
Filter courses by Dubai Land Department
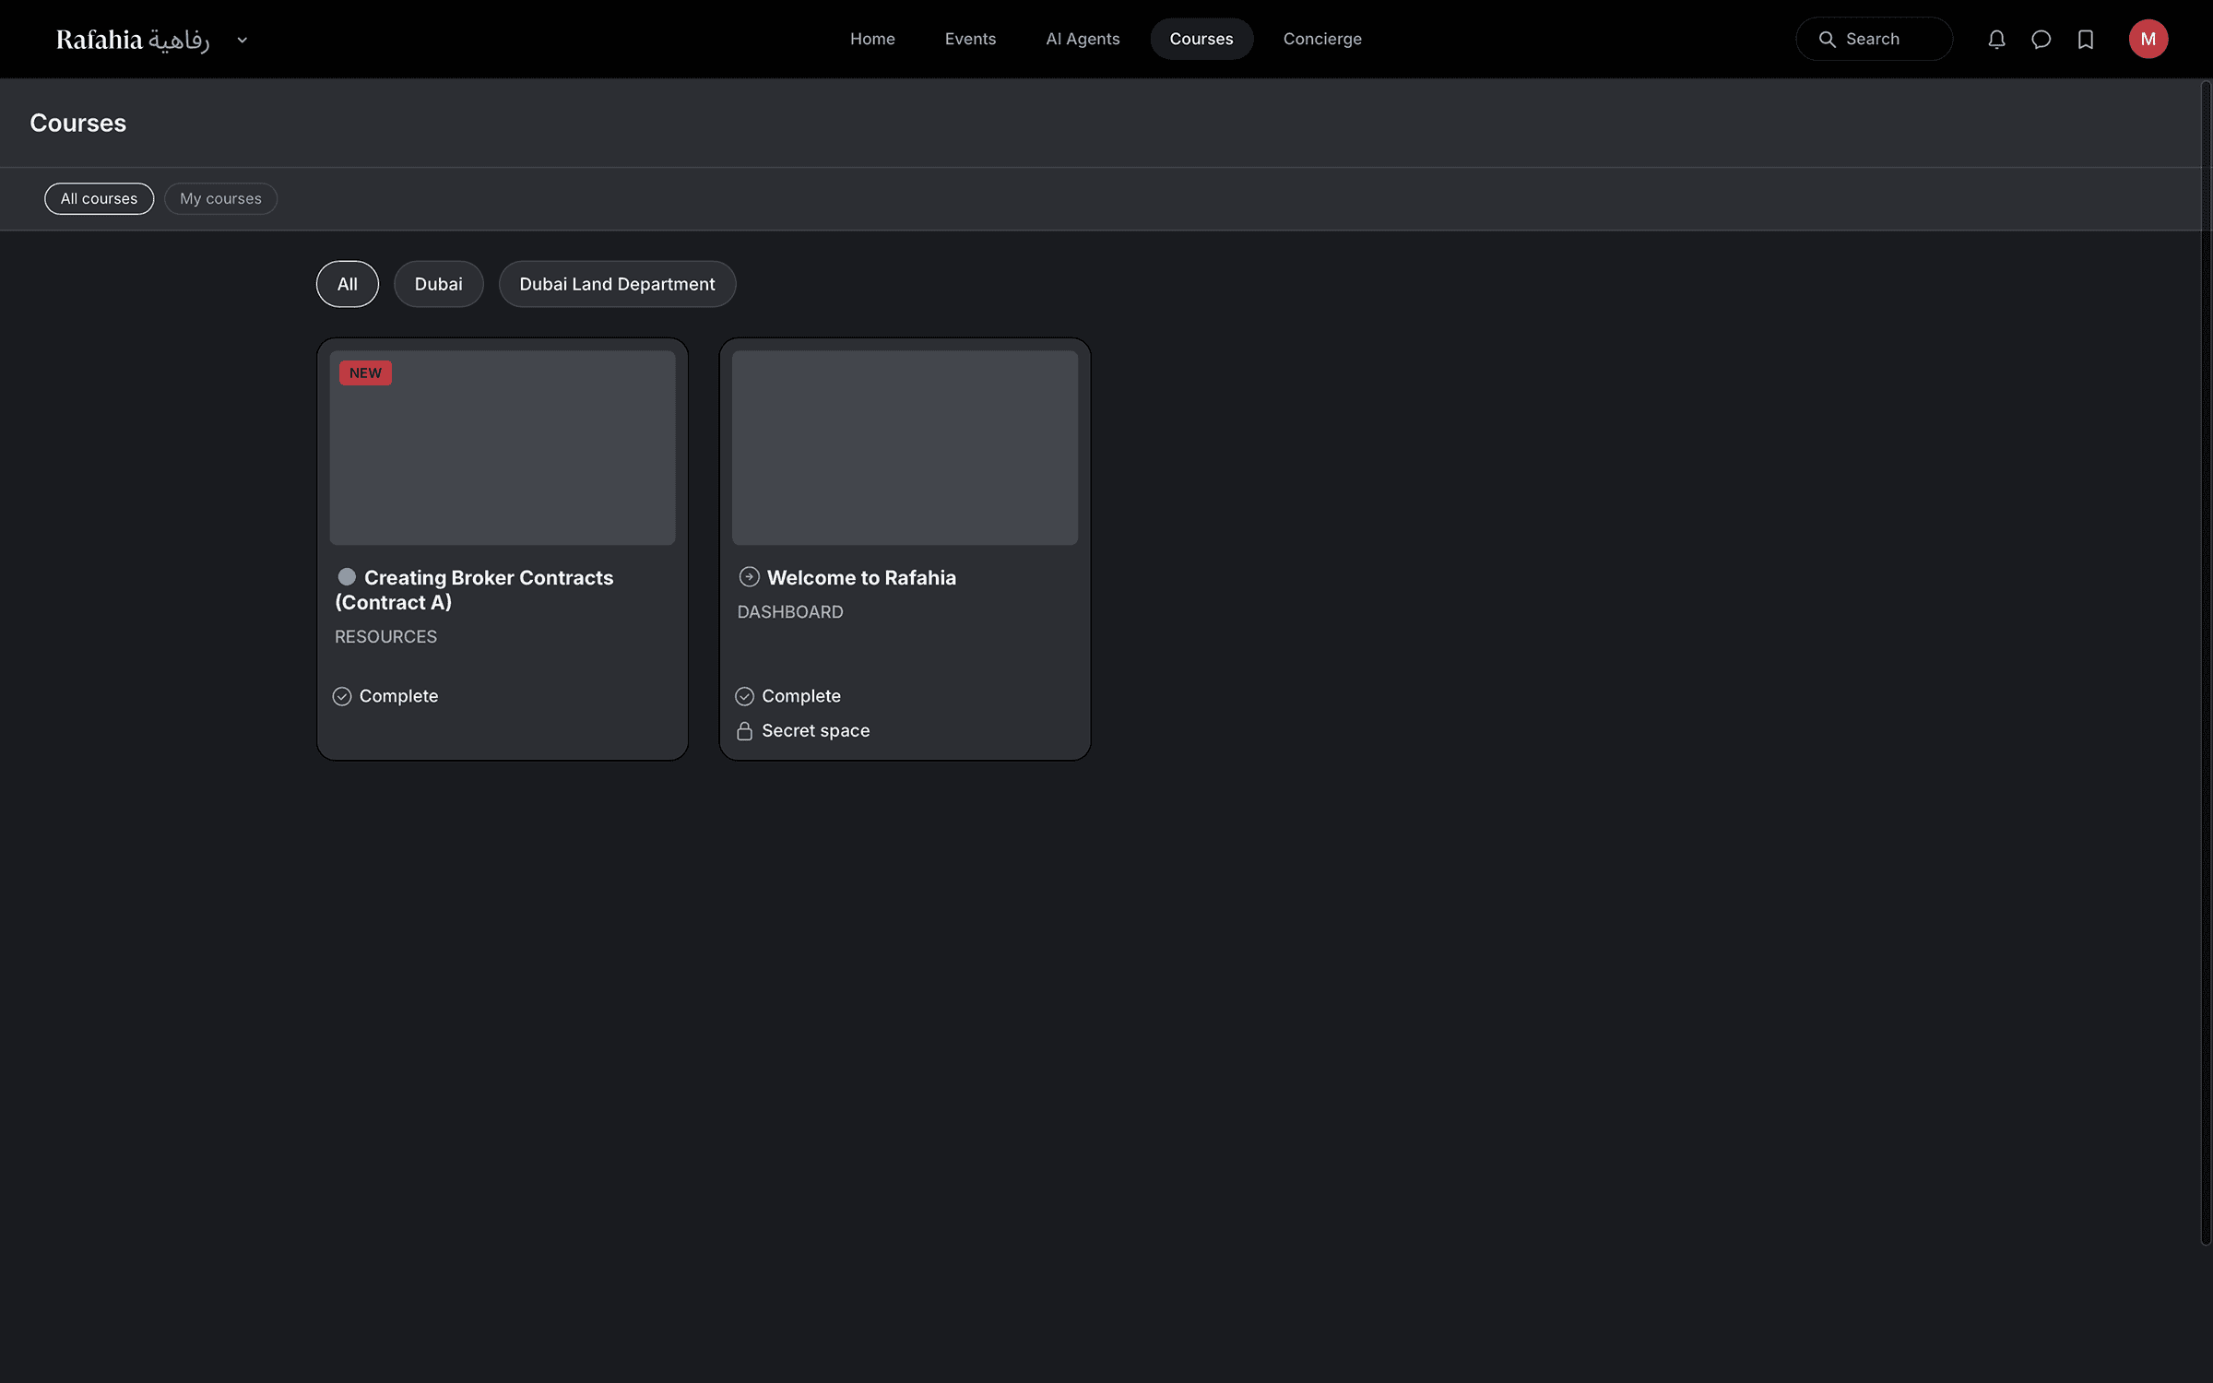coord(617,284)
